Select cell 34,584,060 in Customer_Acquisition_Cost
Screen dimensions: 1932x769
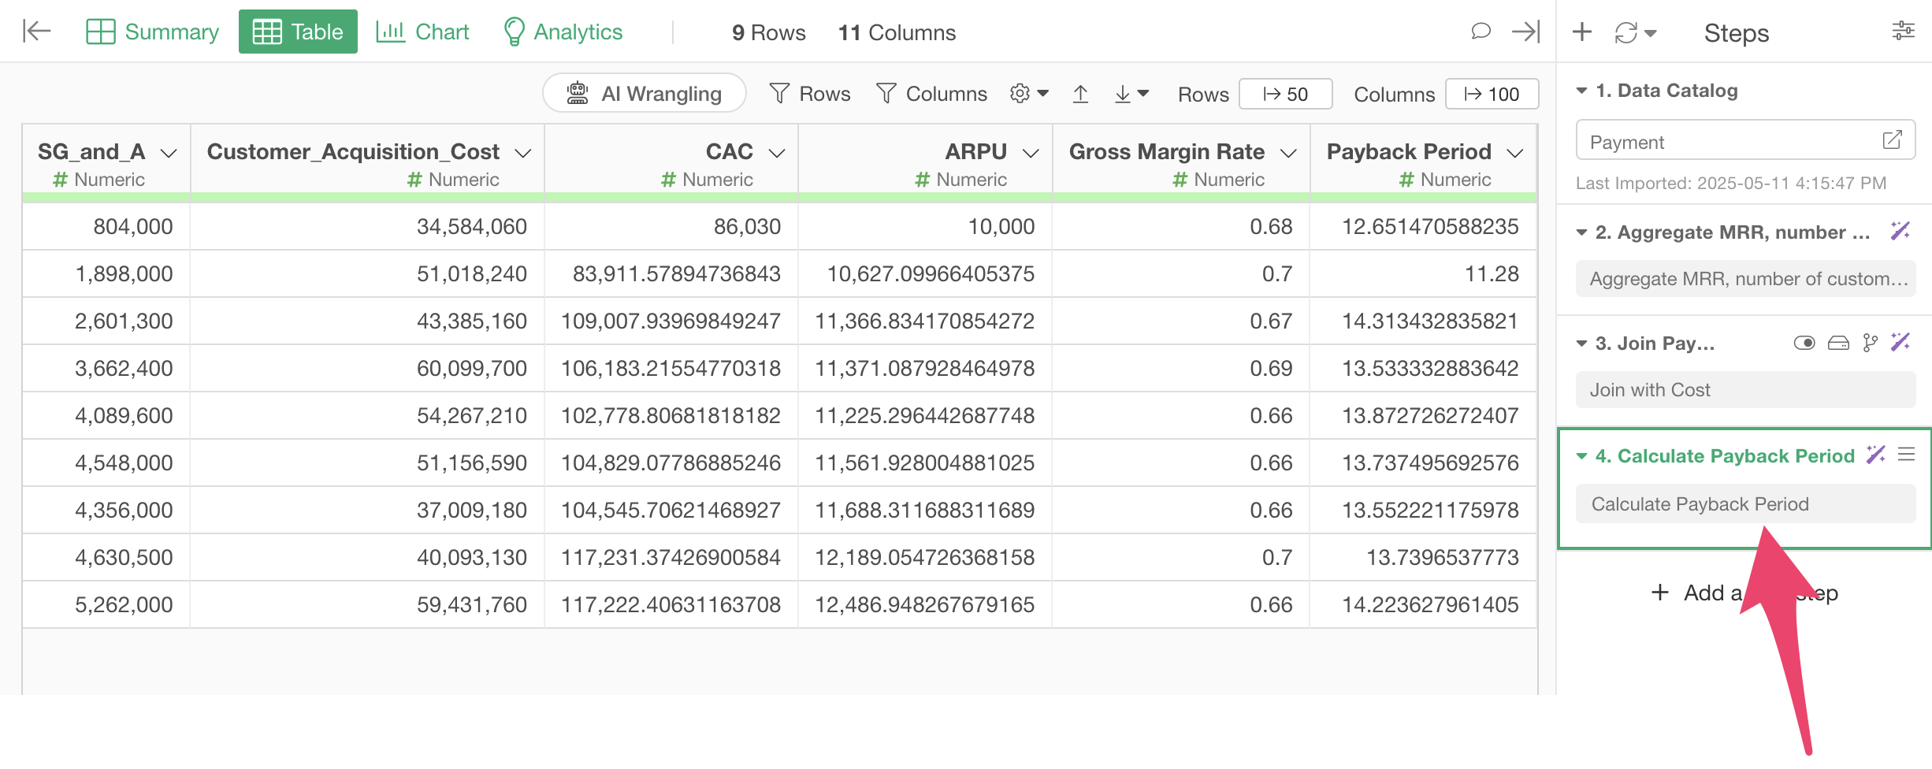(367, 227)
